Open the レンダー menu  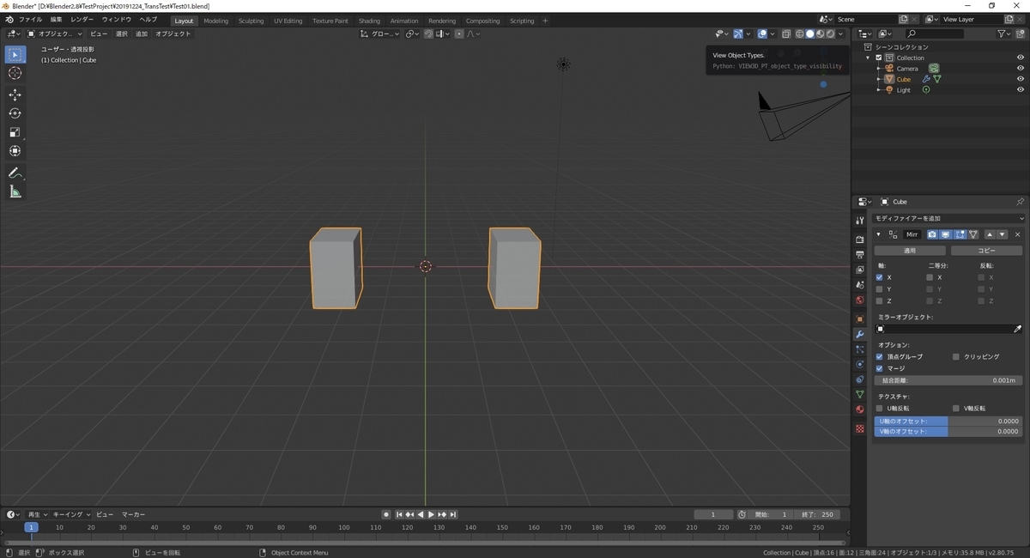coord(82,19)
